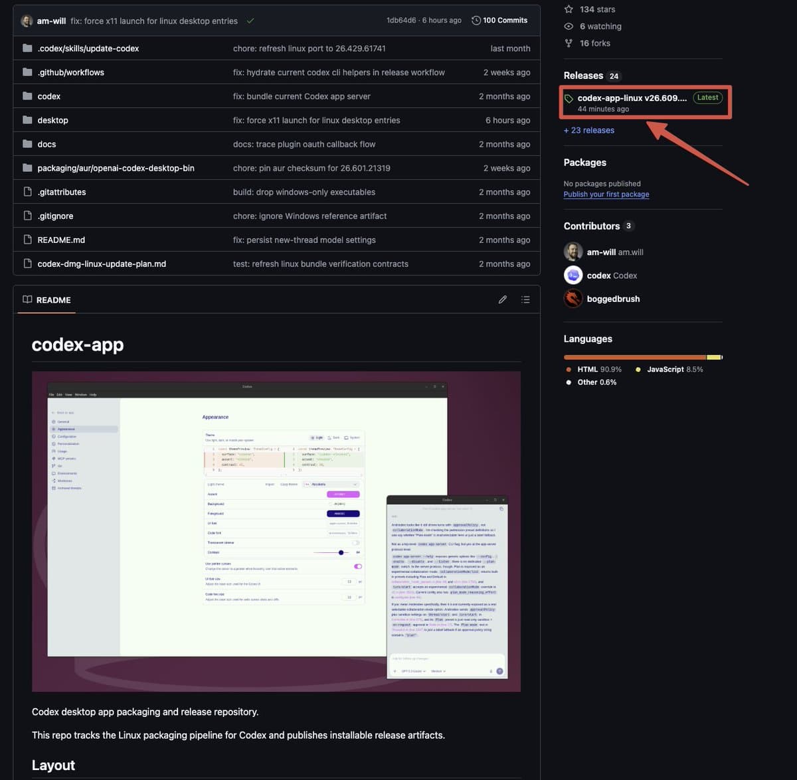Click the folder icon beside docs
The width and height of the screenshot is (797, 780).
click(27, 144)
